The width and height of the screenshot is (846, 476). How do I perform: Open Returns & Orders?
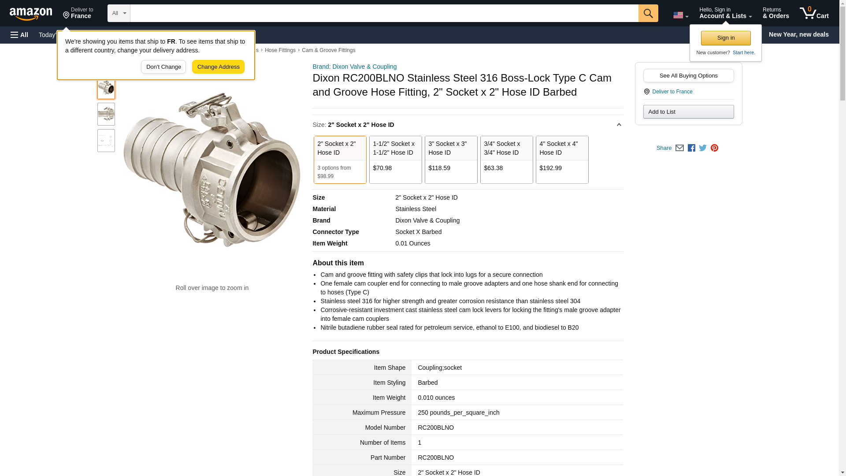(x=775, y=13)
